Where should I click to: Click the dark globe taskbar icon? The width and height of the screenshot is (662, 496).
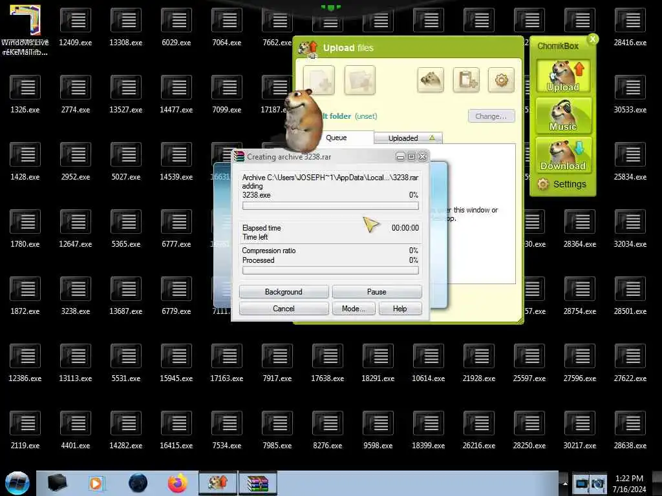[138, 483]
